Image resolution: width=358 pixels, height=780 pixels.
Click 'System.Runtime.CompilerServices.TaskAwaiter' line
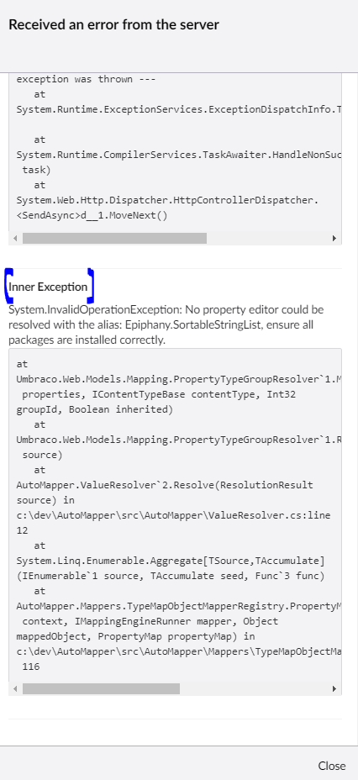(x=179, y=155)
